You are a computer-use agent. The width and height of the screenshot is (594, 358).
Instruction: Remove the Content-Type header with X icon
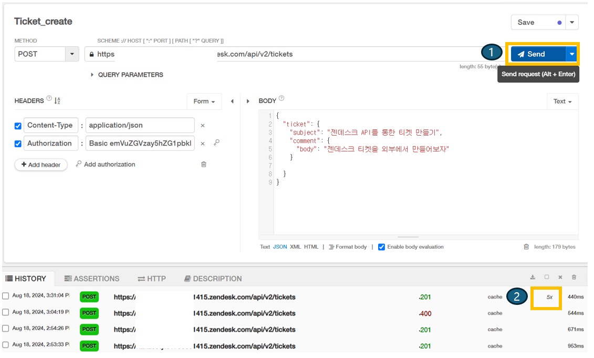pyautogui.click(x=203, y=126)
